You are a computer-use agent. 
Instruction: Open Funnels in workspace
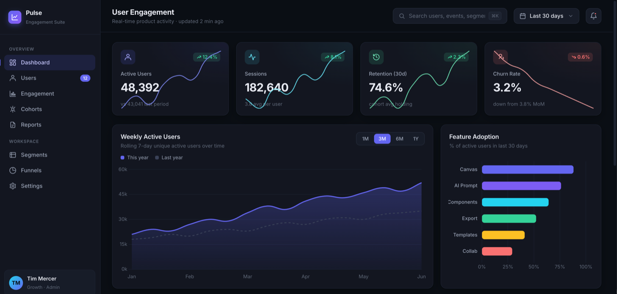coord(50,171)
